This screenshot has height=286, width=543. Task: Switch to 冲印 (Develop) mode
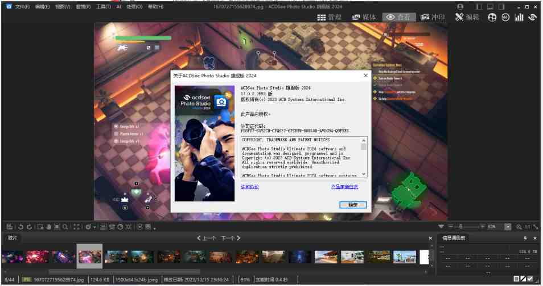click(x=432, y=17)
